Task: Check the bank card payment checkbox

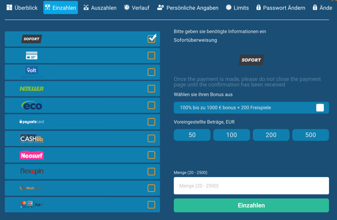Action: [x=151, y=56]
